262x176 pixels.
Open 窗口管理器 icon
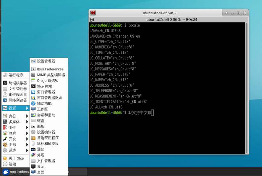click(x=33, y=92)
